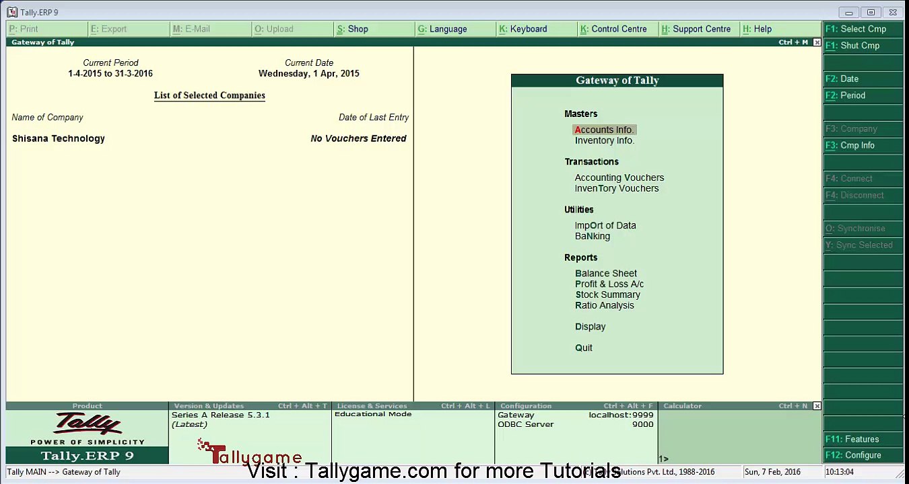
Task: Click O: Synchronise button
Action: pyautogui.click(x=863, y=229)
